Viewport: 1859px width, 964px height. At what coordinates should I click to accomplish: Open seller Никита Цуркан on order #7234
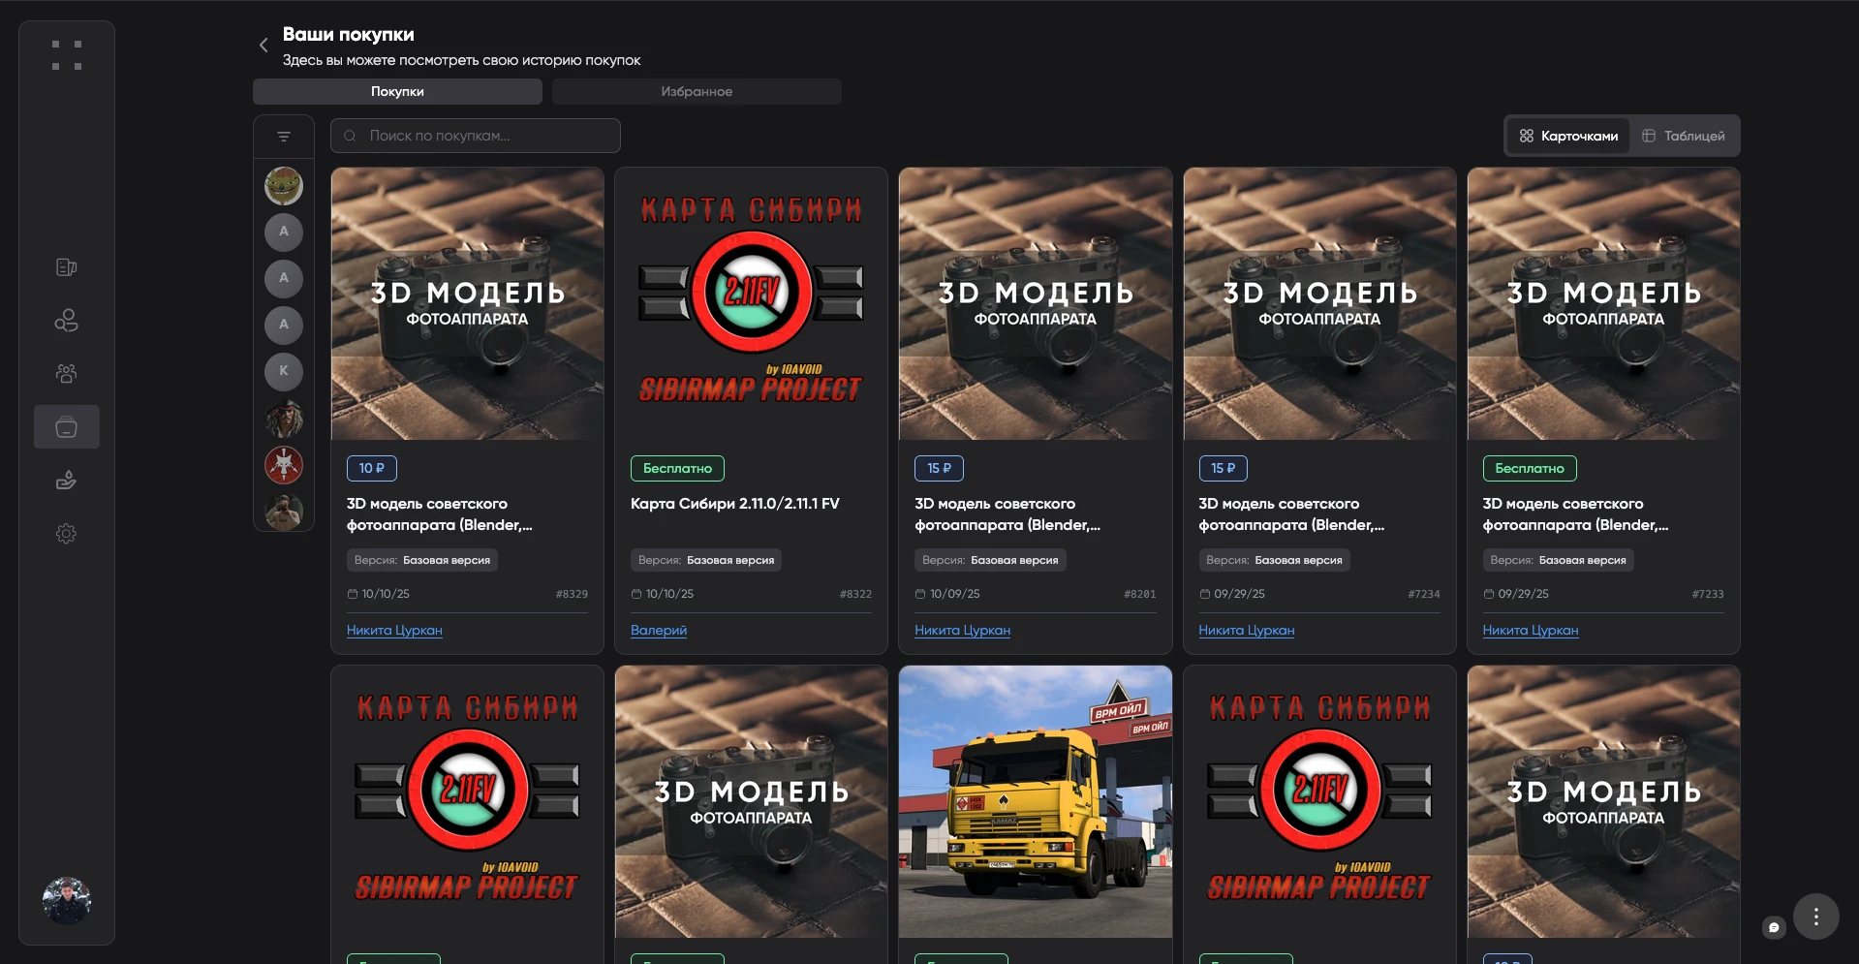coord(1246,631)
